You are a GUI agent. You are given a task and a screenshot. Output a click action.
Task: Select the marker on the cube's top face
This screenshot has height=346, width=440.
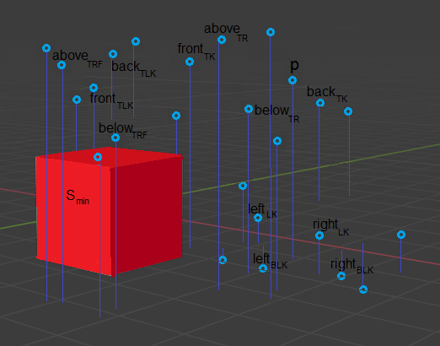(98, 157)
